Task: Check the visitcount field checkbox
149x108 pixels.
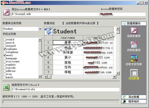Action: [4, 61]
